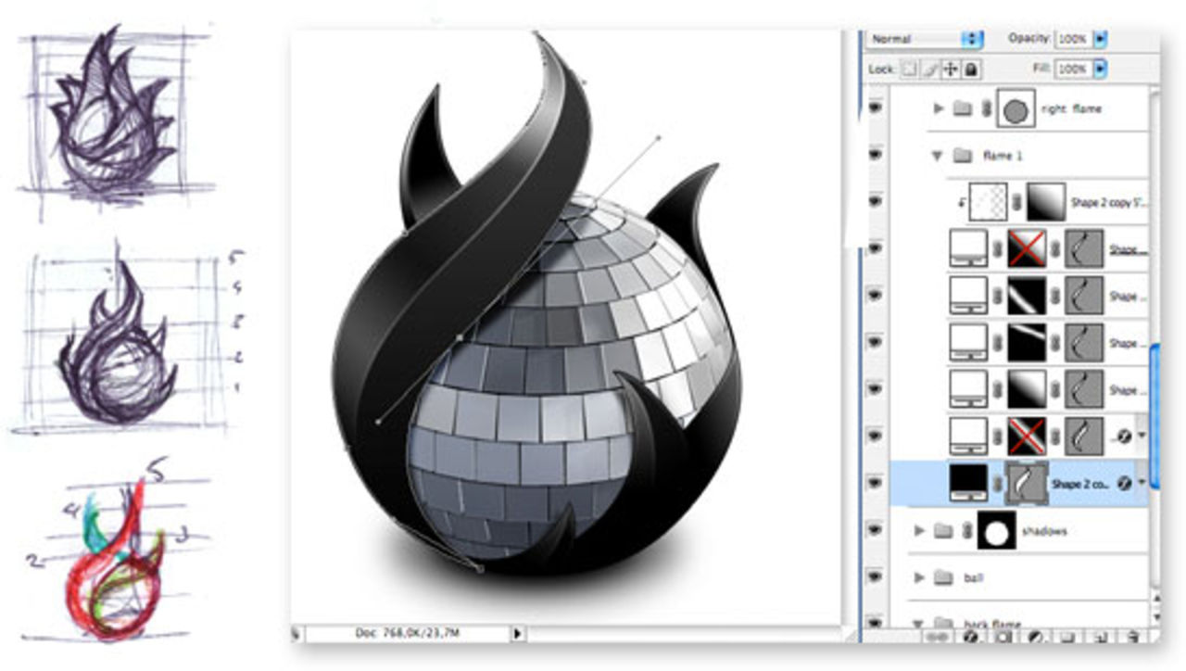1186x671 pixels.
Task: Click the lock position move icon
Action: pos(951,70)
